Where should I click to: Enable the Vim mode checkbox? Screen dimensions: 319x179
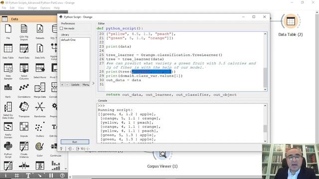click(61, 28)
